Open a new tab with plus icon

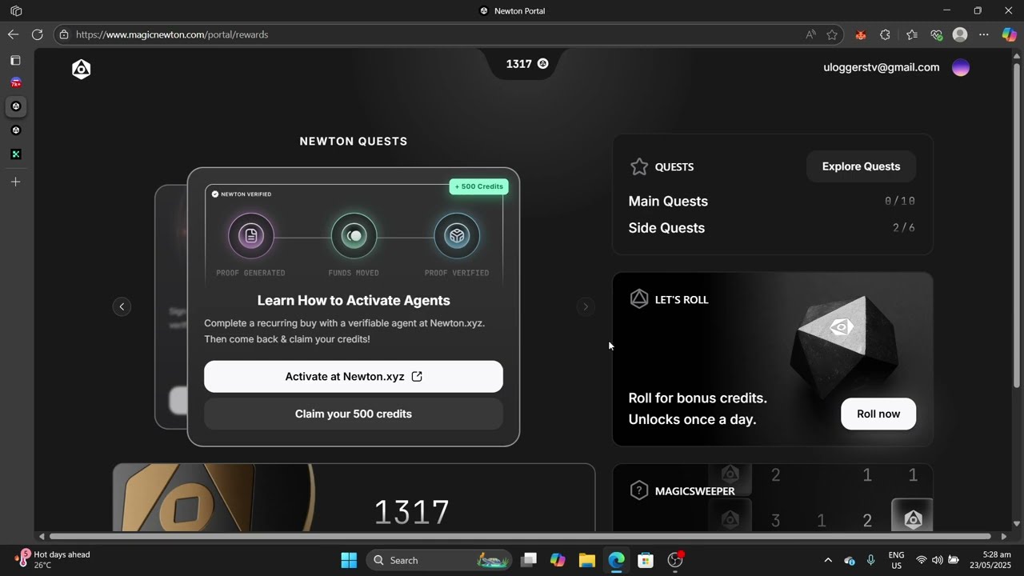coord(15,182)
